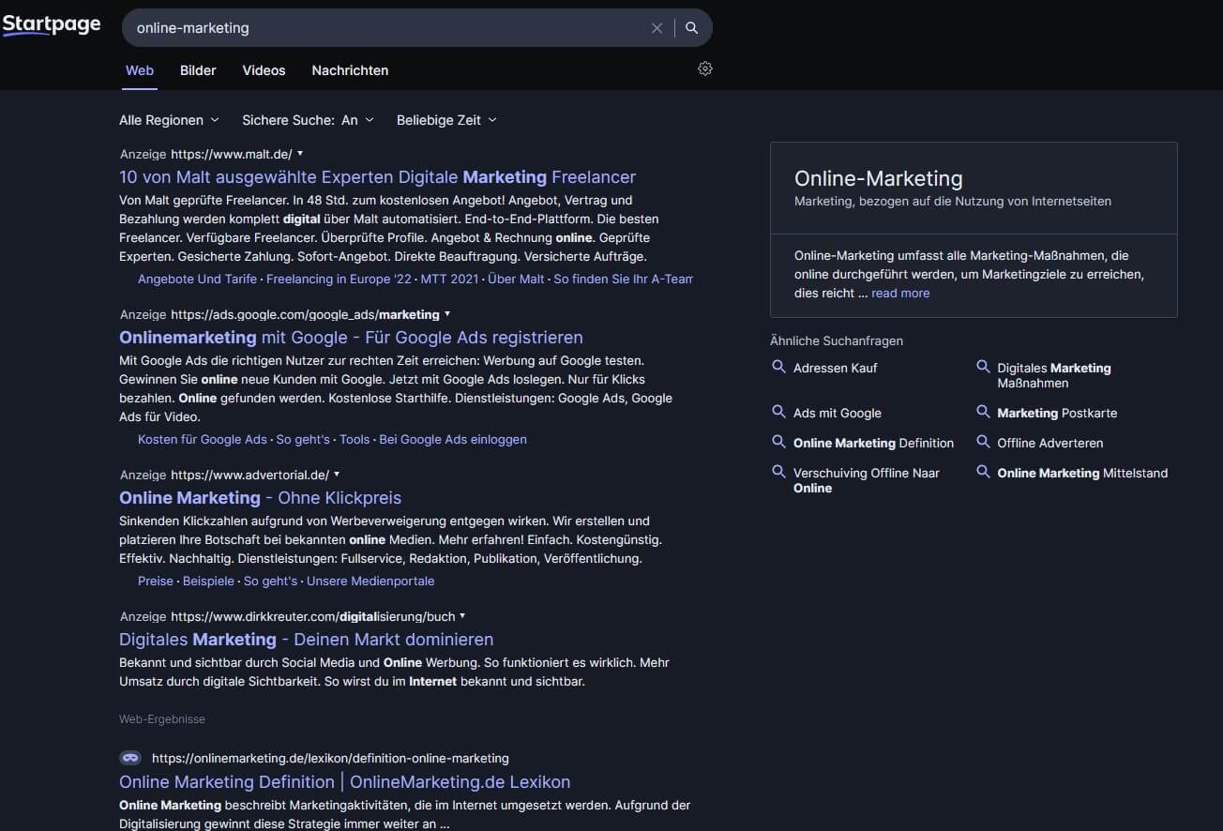Click the Online-Marketing knowledge panel heading

click(879, 178)
